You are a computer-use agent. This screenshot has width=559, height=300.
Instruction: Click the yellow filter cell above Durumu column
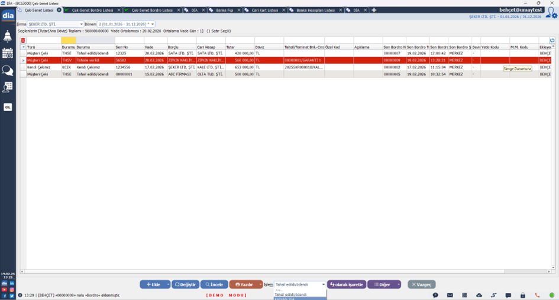point(68,41)
